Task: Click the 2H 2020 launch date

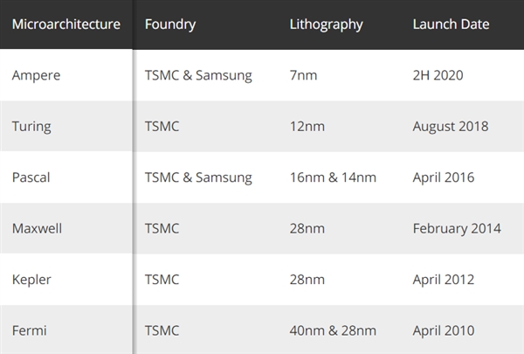Action: (x=439, y=75)
